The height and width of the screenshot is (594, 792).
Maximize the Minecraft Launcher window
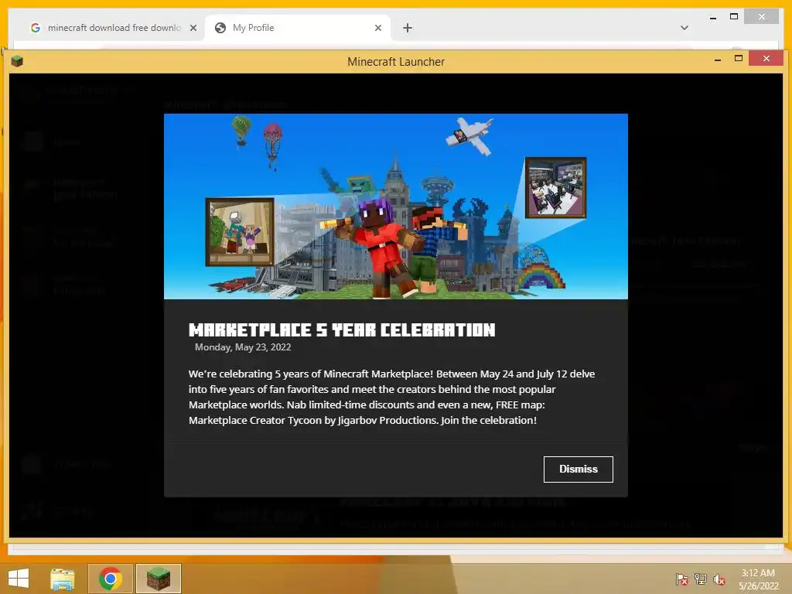pyautogui.click(x=739, y=59)
